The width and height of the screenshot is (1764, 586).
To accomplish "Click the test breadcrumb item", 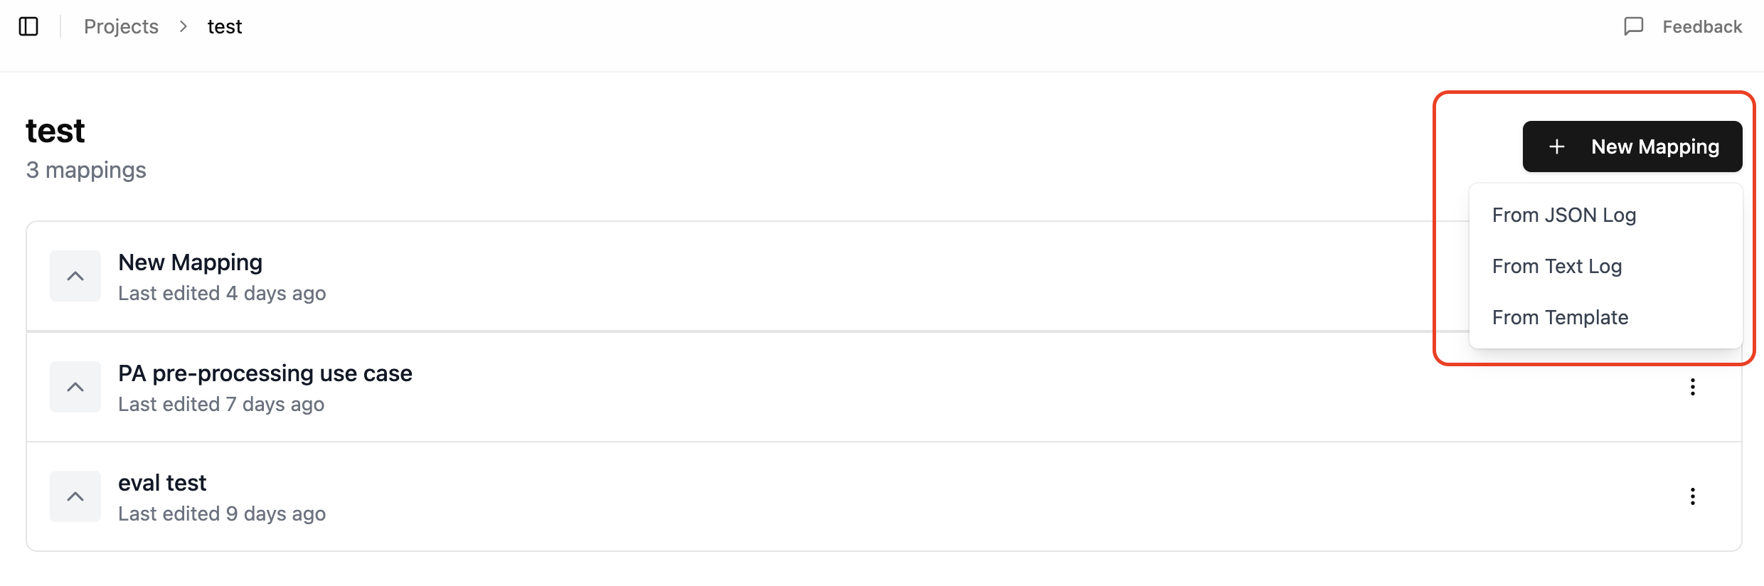I will click(225, 27).
